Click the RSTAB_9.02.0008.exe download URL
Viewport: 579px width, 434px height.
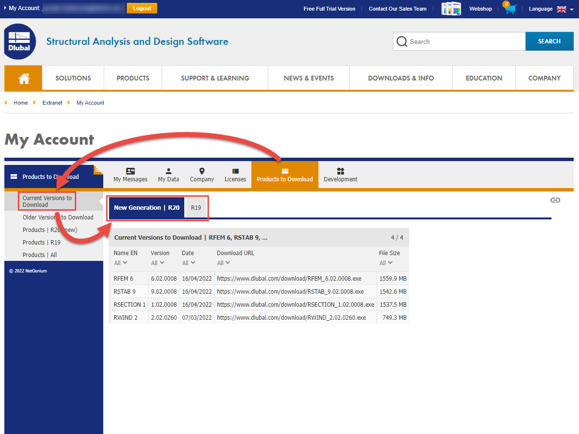(x=290, y=292)
